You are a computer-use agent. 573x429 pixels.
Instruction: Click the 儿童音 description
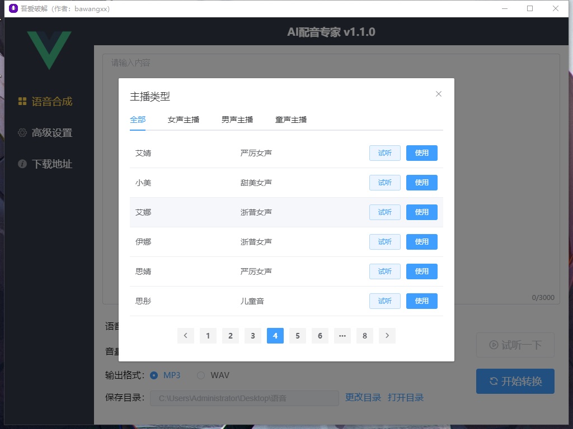[252, 301]
